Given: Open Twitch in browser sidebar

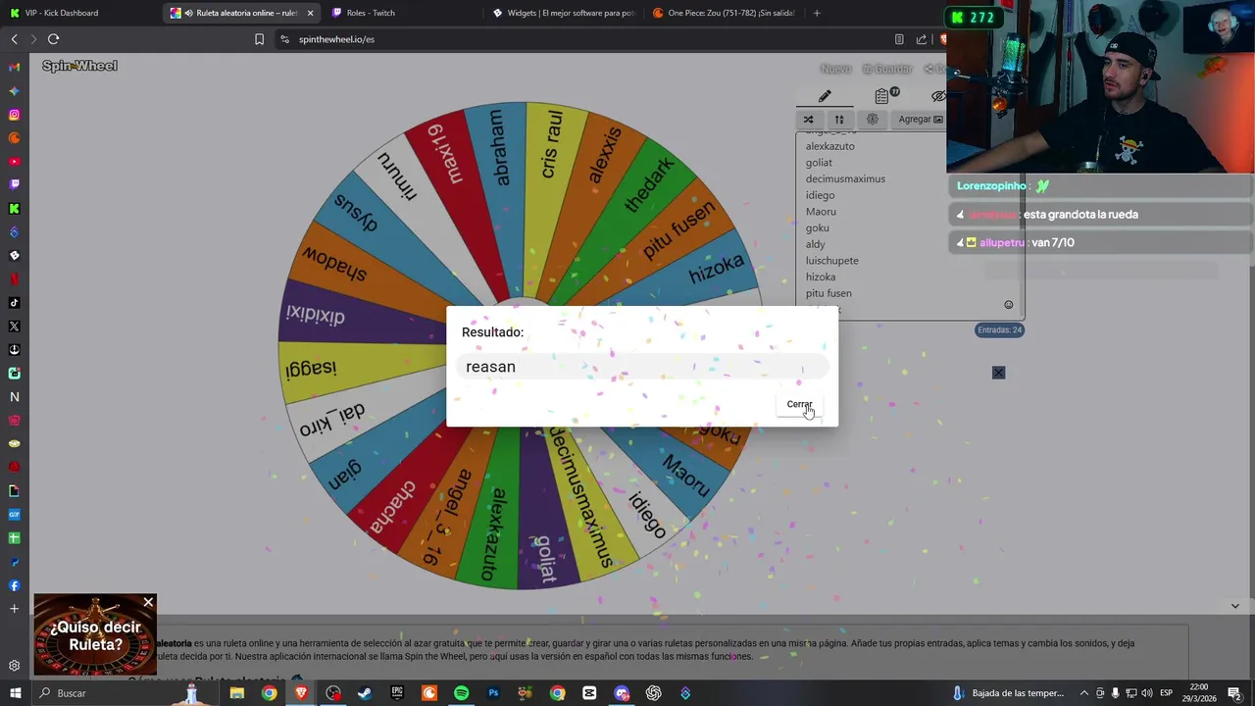Looking at the screenshot, I should 14,185.
